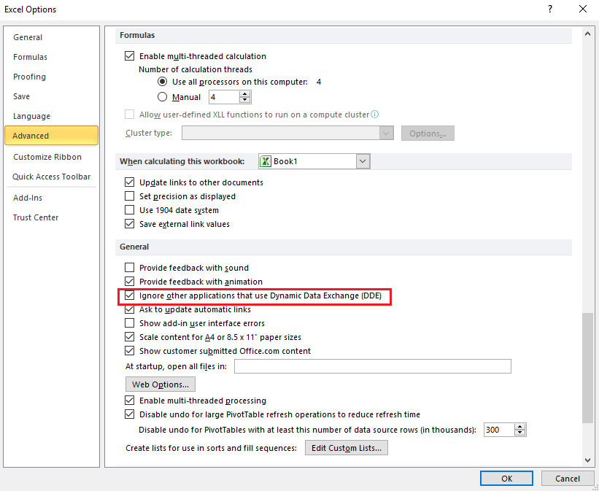Toggle Ignore other applications that use DDE

click(x=129, y=295)
